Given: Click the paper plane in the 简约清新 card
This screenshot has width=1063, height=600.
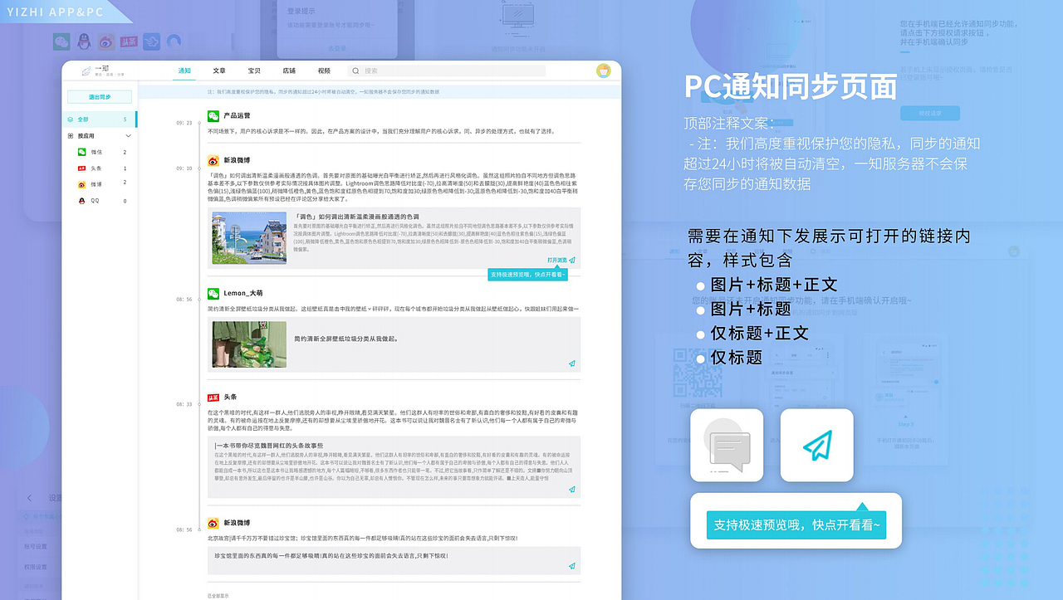Looking at the screenshot, I should tap(572, 363).
